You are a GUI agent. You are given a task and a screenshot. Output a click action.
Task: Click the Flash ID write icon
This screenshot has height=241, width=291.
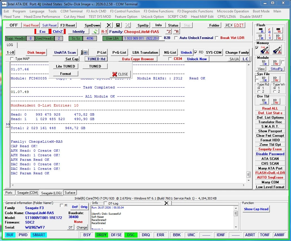[278, 37]
